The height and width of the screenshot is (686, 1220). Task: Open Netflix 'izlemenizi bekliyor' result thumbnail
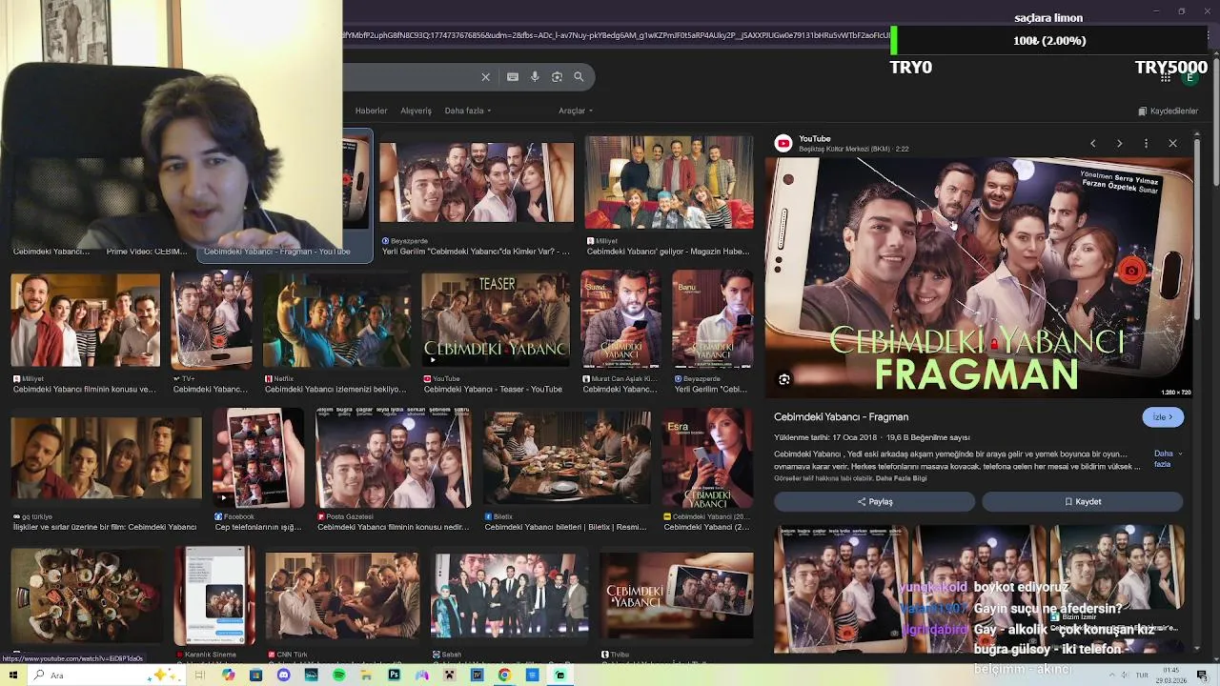[x=336, y=320]
